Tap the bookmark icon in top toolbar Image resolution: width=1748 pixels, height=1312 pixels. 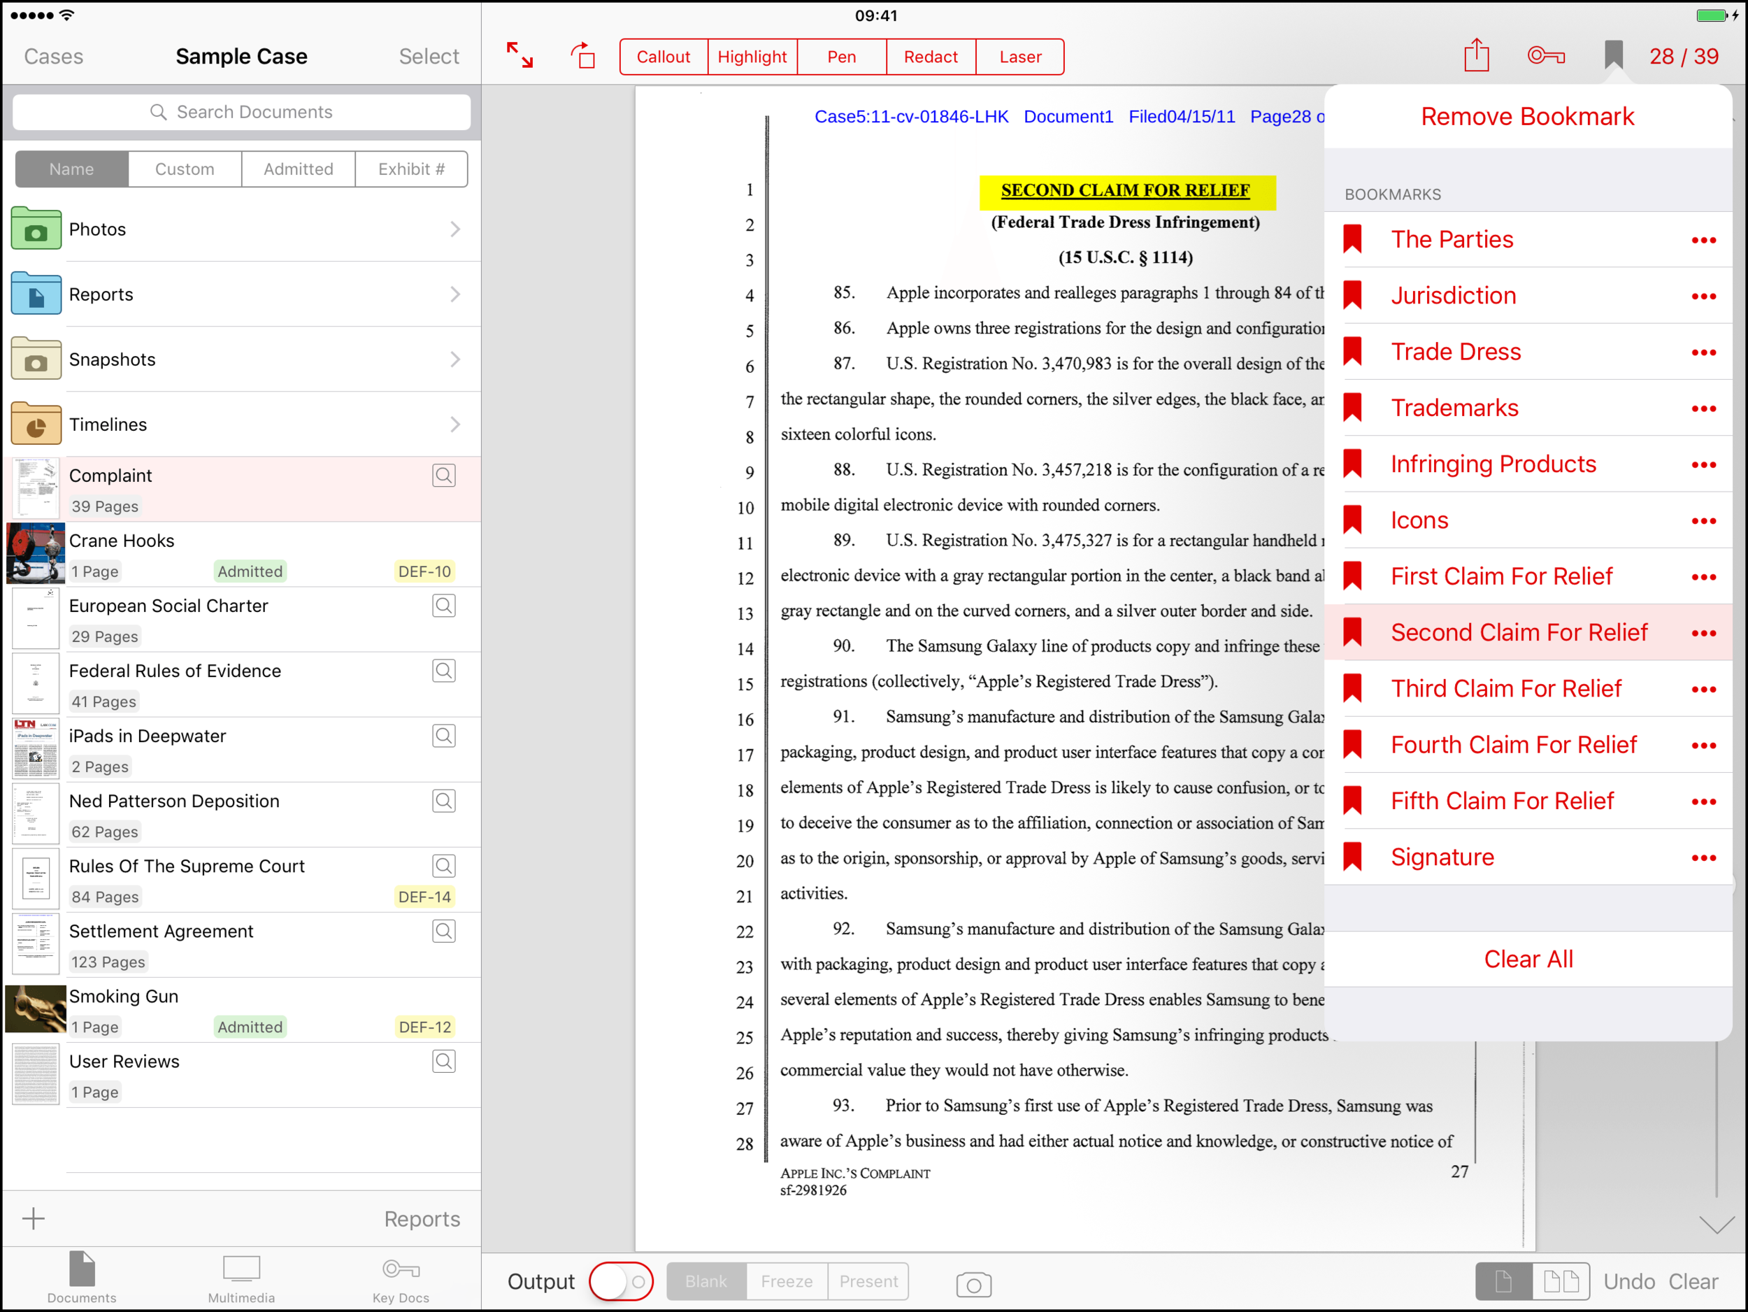click(x=1614, y=55)
